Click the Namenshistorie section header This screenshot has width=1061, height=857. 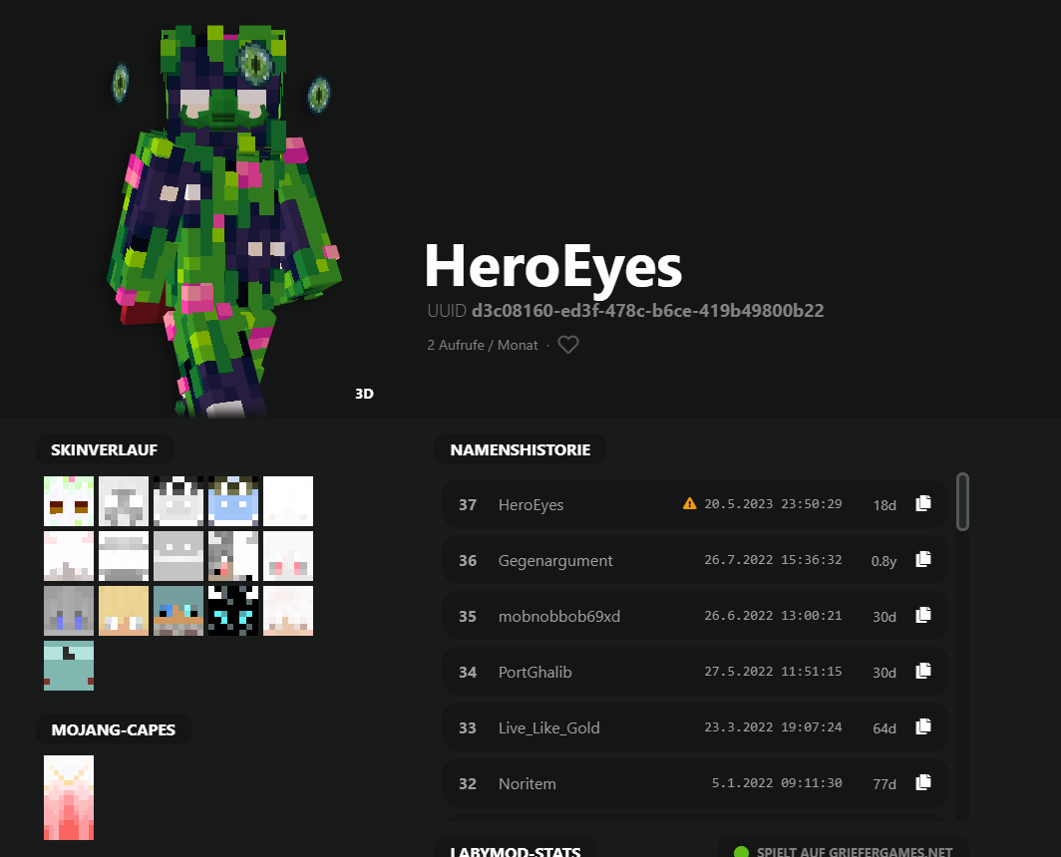pos(521,449)
